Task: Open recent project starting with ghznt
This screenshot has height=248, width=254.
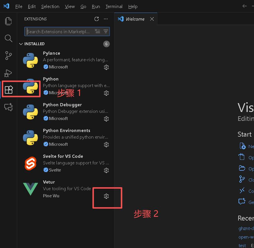Action: pyautogui.click(x=246, y=229)
